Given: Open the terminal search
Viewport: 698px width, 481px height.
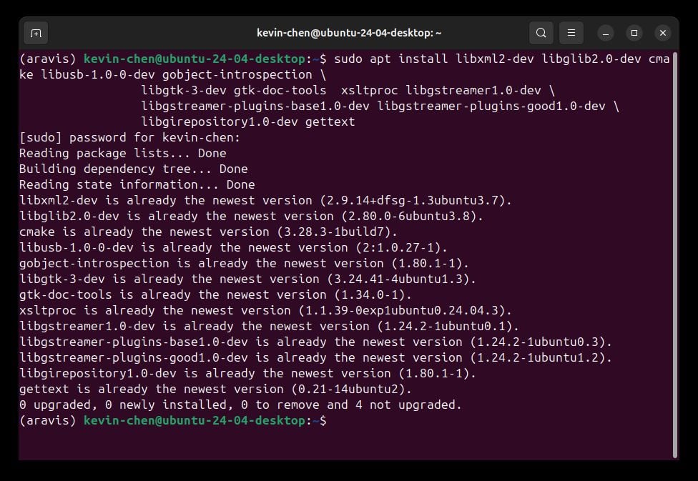Looking at the screenshot, I should pos(541,33).
